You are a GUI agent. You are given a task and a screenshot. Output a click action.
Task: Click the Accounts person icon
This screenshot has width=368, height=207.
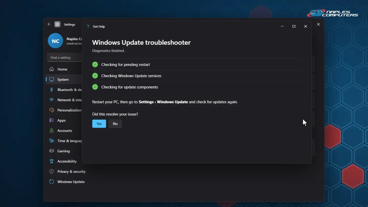click(x=52, y=131)
